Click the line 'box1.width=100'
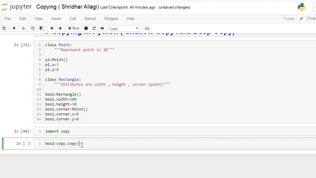The width and height of the screenshot is (316, 178). tap(61, 99)
